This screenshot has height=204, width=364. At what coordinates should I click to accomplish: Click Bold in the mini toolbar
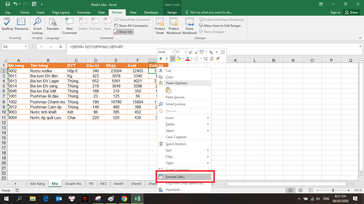point(161,59)
